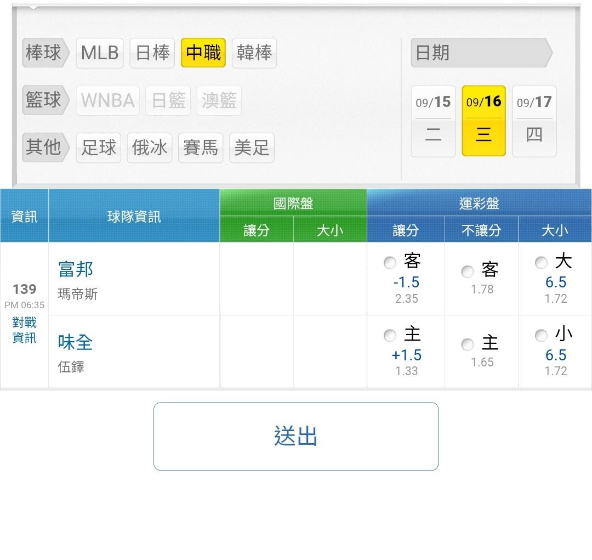
Task: Open the 味全 team link
Action: tap(75, 342)
